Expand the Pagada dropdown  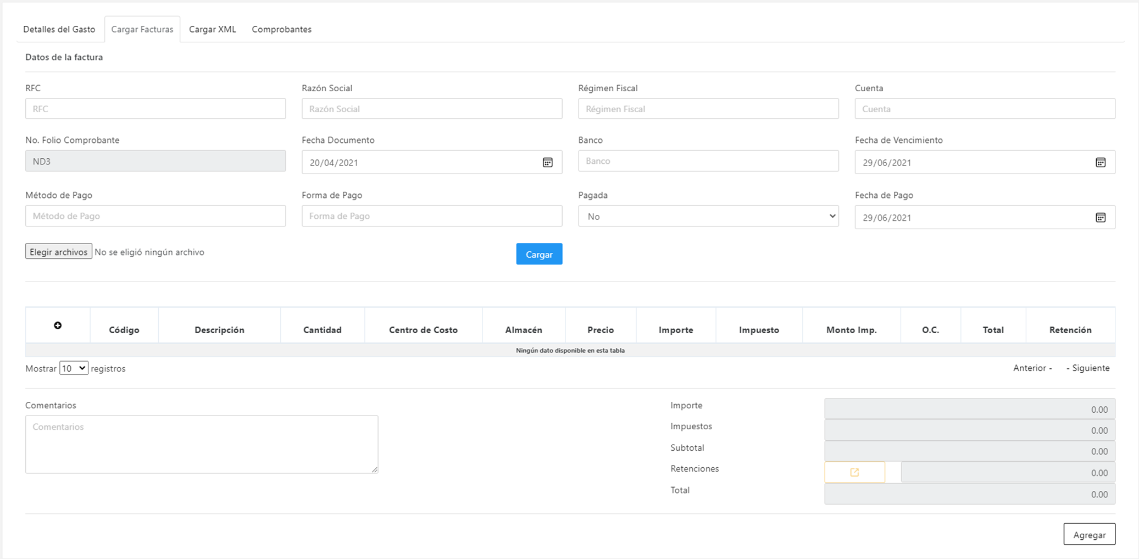click(708, 216)
